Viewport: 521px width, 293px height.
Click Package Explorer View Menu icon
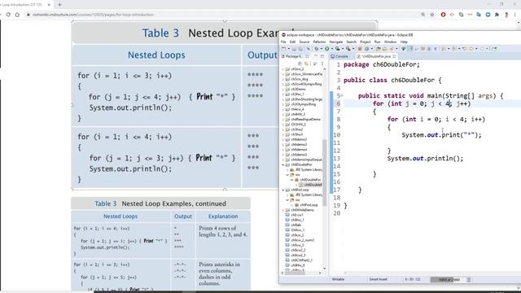point(322,63)
